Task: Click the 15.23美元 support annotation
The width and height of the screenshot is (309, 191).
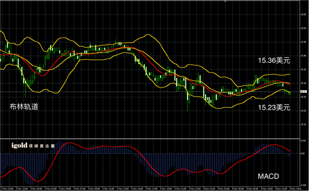Action: pos(274,108)
